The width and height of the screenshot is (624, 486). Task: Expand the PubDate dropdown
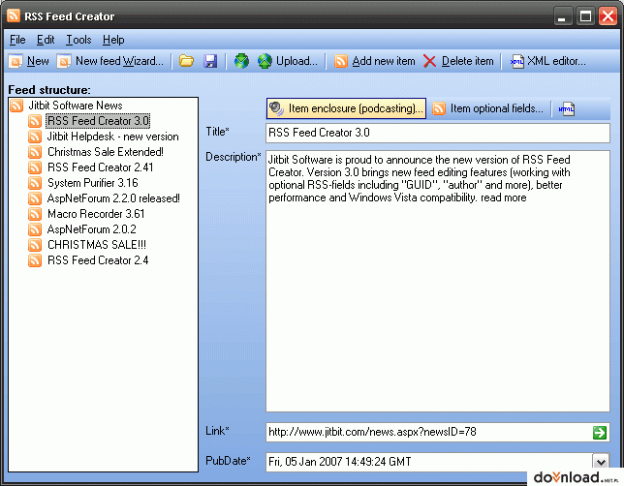pyautogui.click(x=601, y=462)
